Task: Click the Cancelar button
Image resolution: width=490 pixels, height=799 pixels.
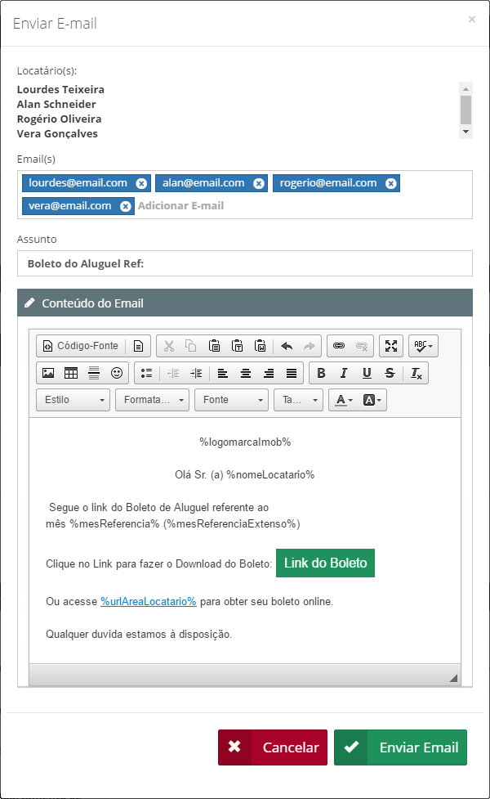Action: click(x=273, y=747)
